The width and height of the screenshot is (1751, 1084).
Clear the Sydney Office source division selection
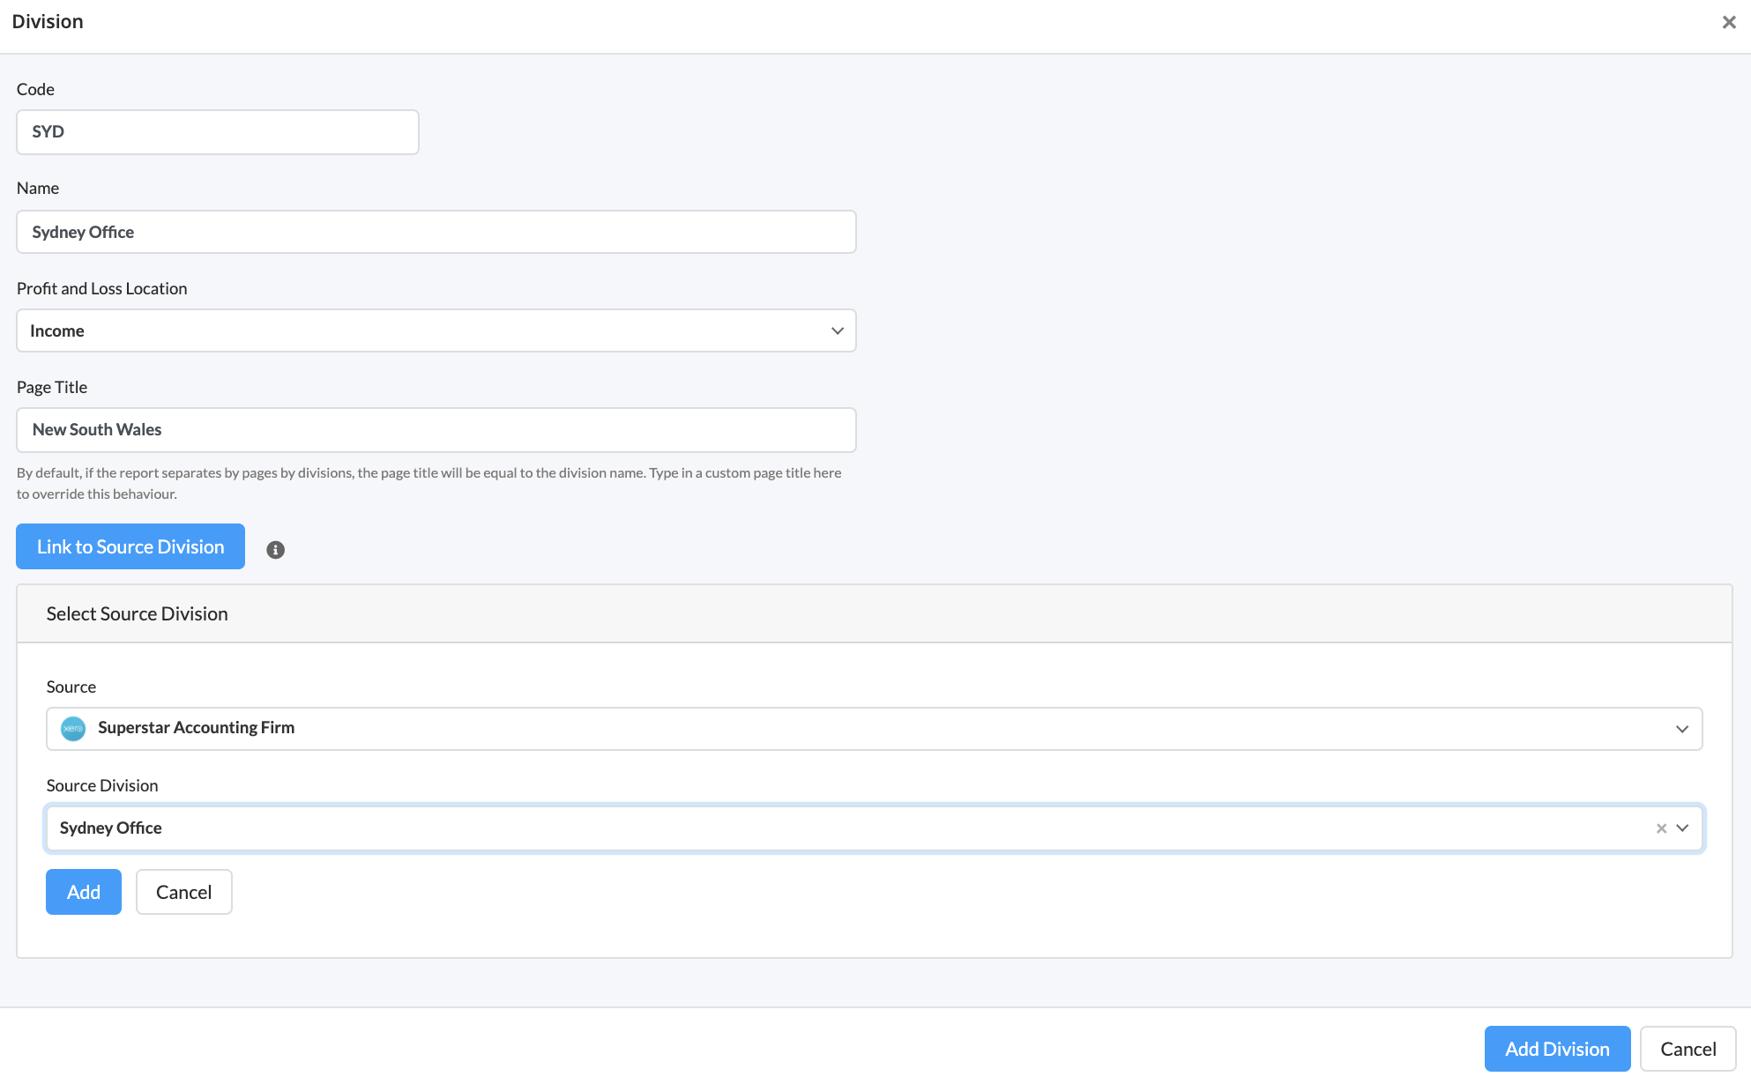pos(1661,828)
